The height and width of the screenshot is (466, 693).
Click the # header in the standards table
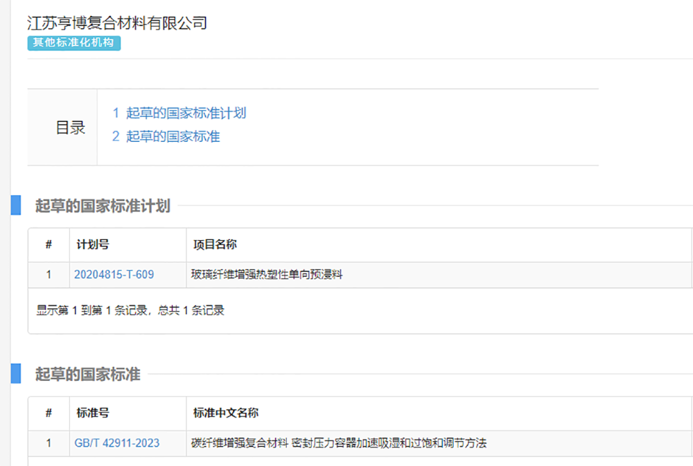(48, 413)
